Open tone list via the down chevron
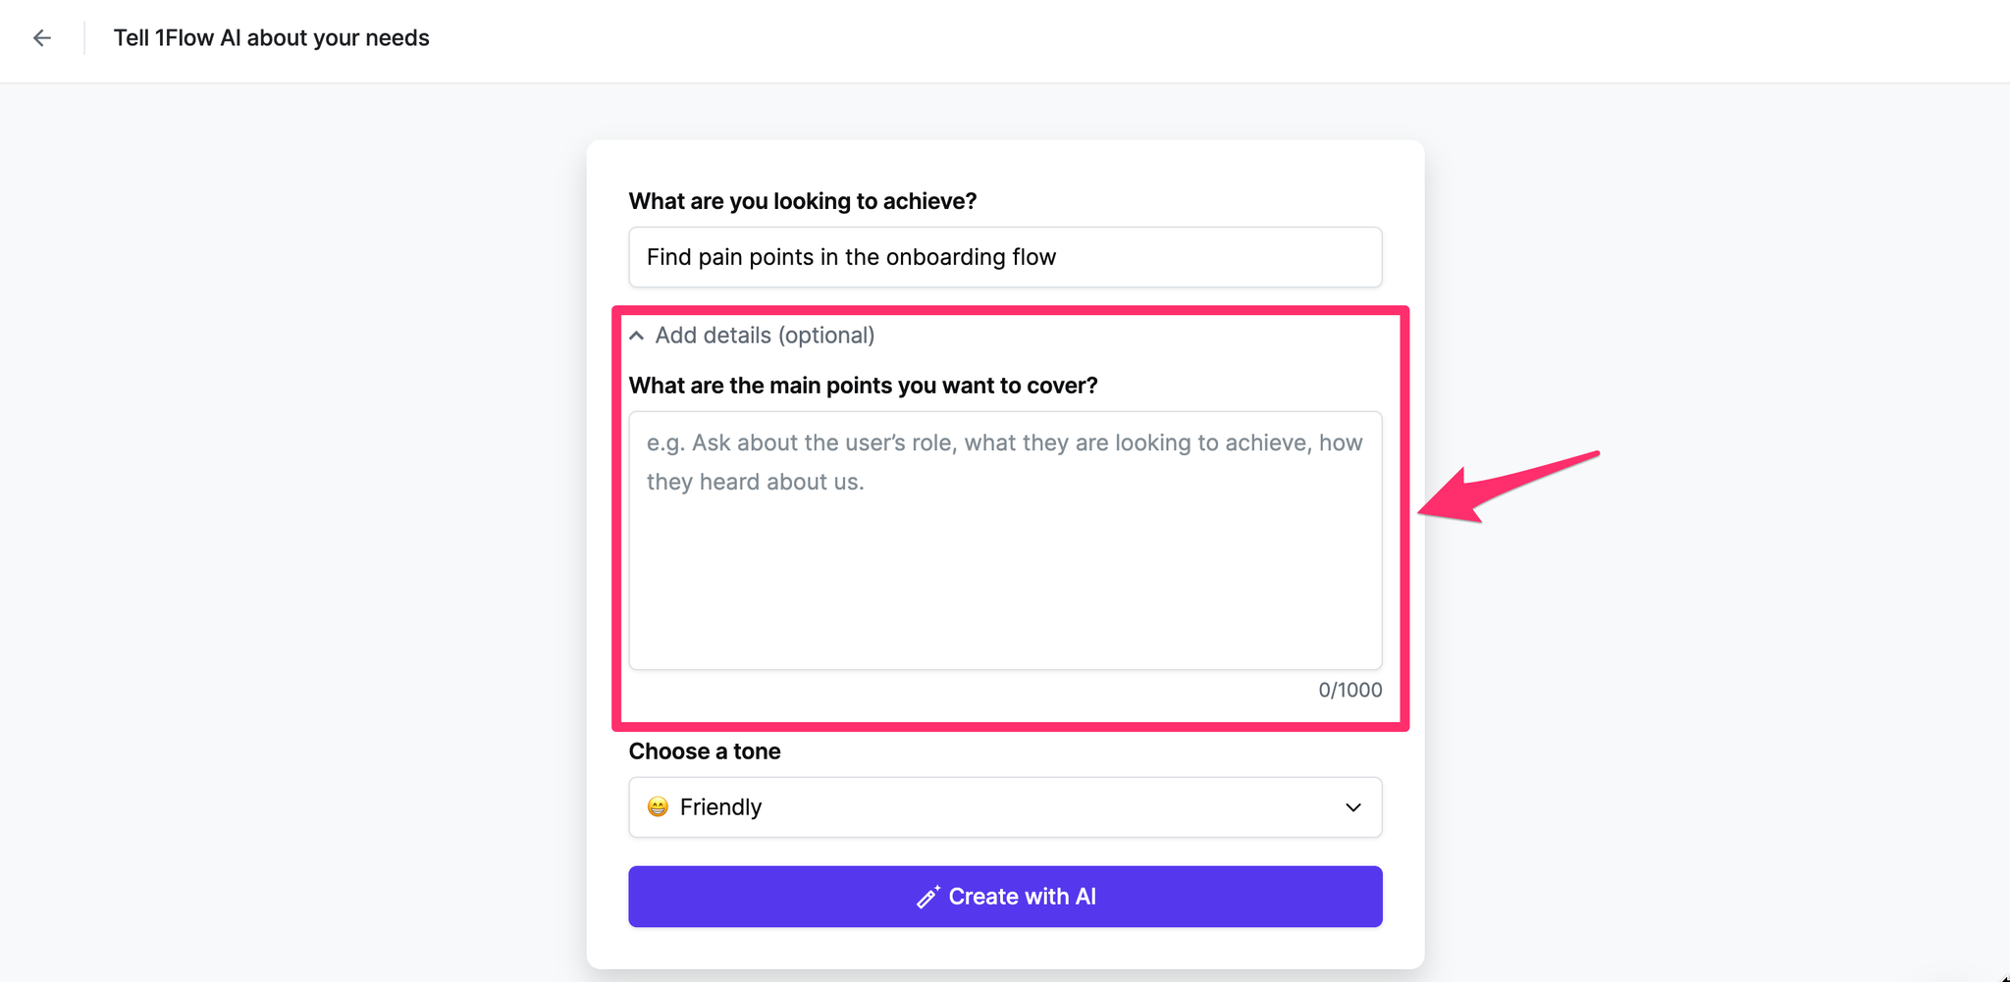Image resolution: width=2010 pixels, height=982 pixels. (x=1353, y=807)
